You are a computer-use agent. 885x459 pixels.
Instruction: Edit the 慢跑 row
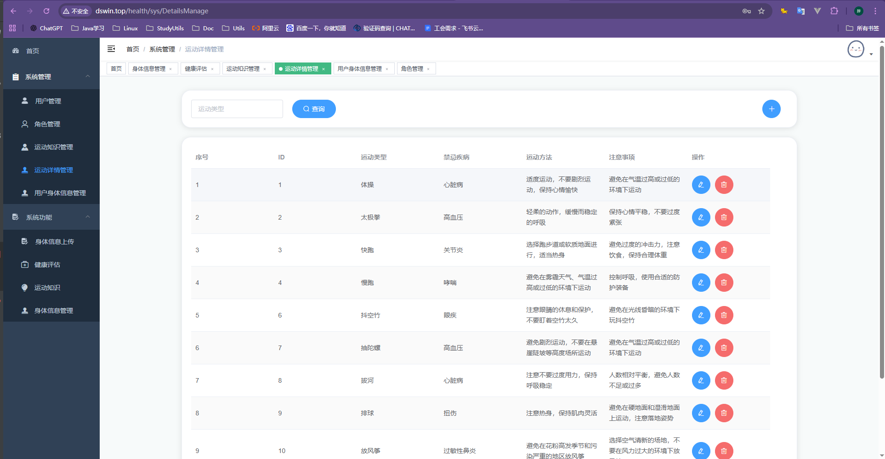click(x=701, y=283)
